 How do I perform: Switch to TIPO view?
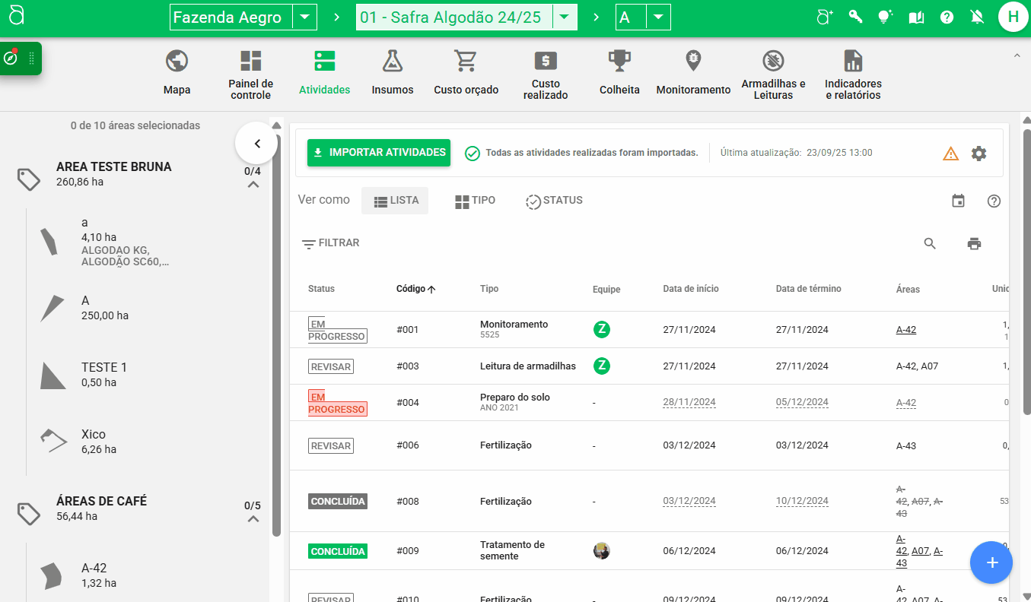[475, 201]
